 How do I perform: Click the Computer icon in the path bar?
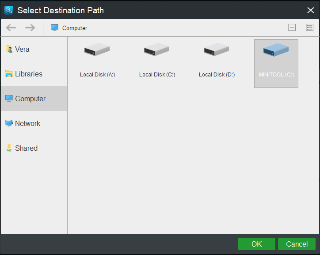pos(54,28)
